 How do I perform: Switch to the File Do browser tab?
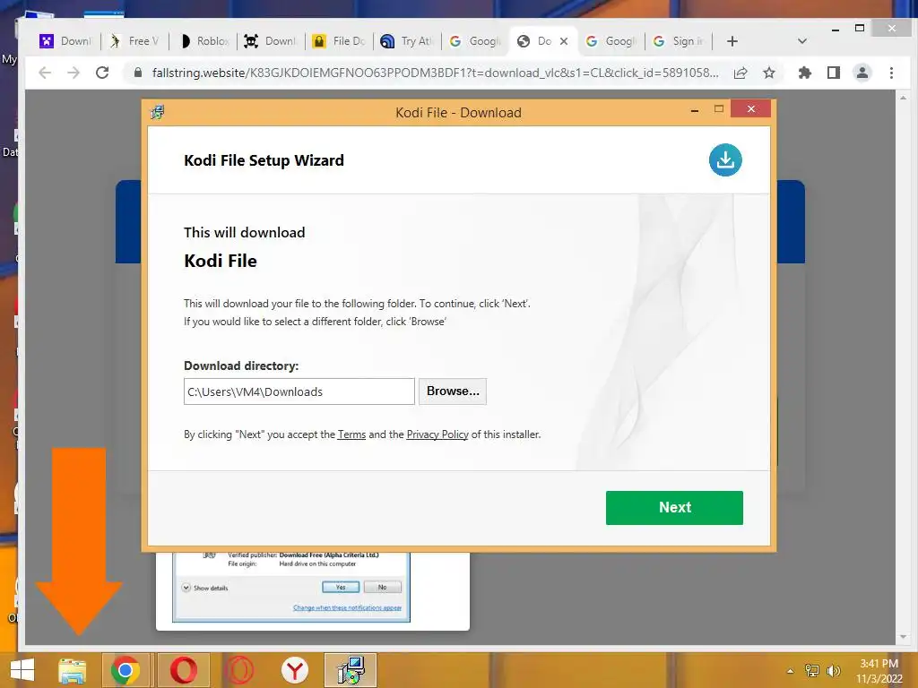(339, 41)
